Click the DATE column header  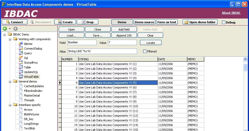[173, 59]
